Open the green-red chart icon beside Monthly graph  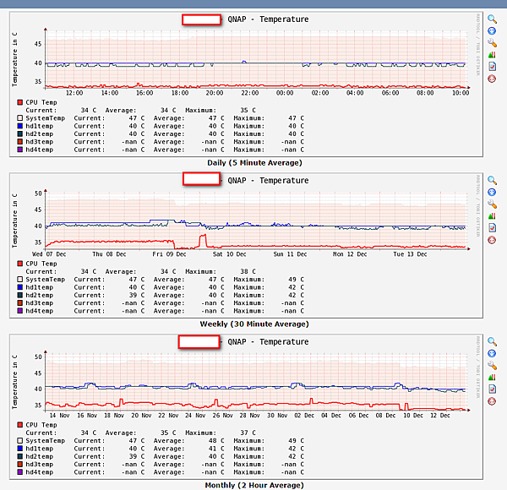492,377
